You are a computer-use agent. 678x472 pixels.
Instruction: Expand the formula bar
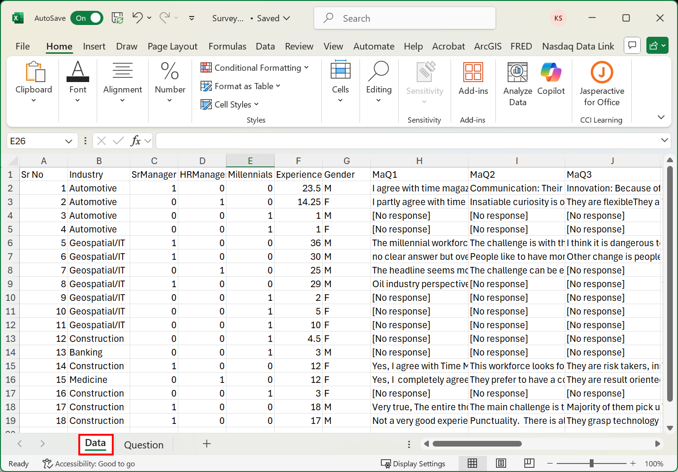[664, 140]
